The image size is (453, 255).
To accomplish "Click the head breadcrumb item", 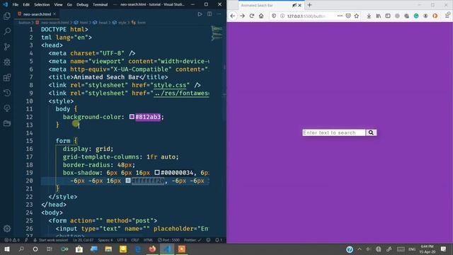I will point(103,23).
